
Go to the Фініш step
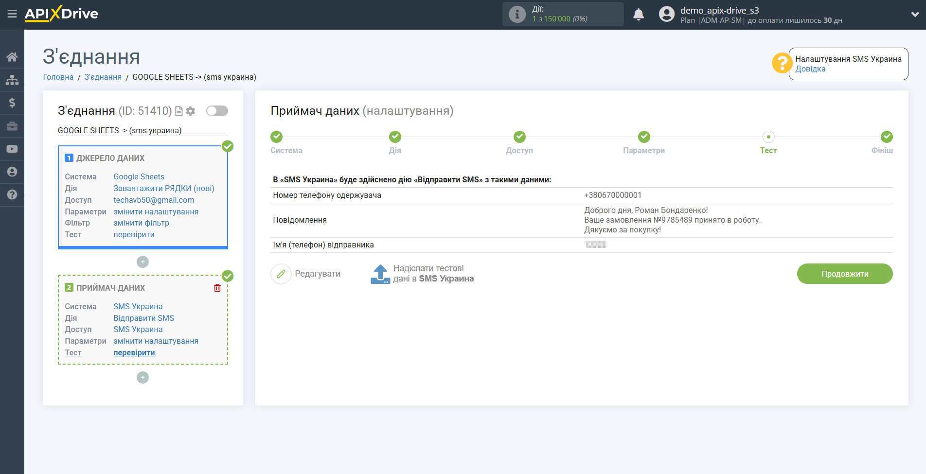[882, 150]
